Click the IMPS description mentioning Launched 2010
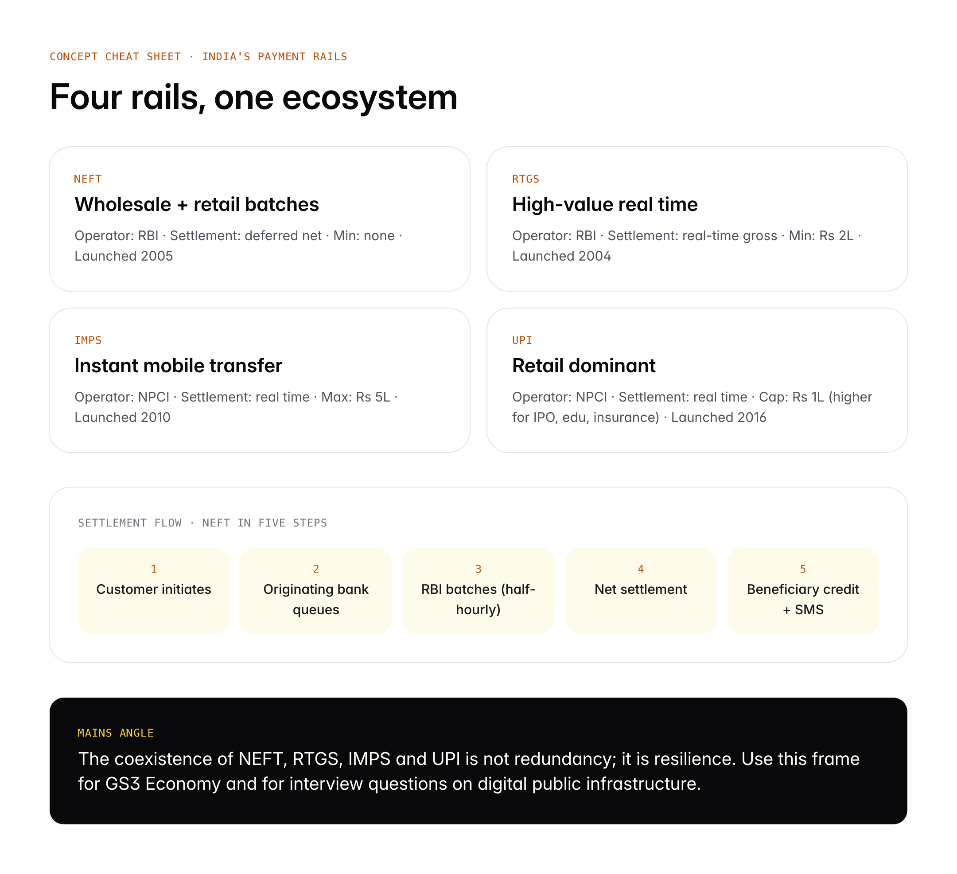 pyautogui.click(x=236, y=407)
